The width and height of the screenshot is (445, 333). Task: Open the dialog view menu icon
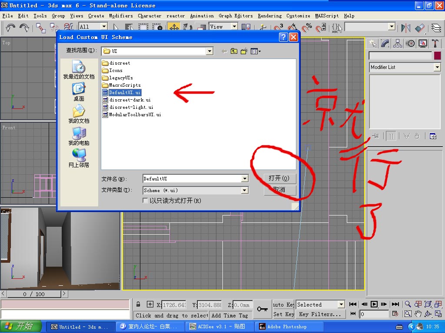click(x=256, y=51)
